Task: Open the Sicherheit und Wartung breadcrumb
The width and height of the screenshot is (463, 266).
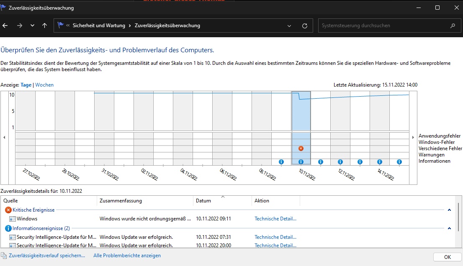Action: [x=99, y=26]
